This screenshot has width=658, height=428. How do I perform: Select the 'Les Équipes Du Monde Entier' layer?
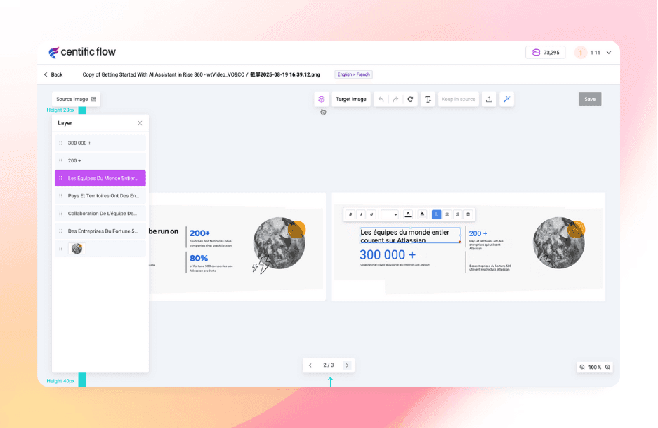[100, 178]
